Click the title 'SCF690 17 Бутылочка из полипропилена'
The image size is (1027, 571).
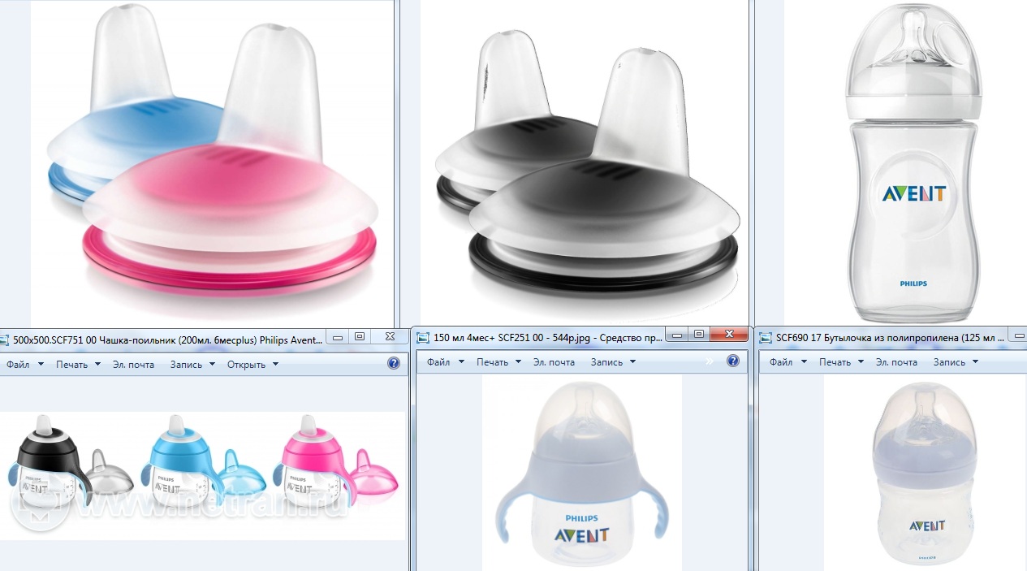[x=869, y=337]
